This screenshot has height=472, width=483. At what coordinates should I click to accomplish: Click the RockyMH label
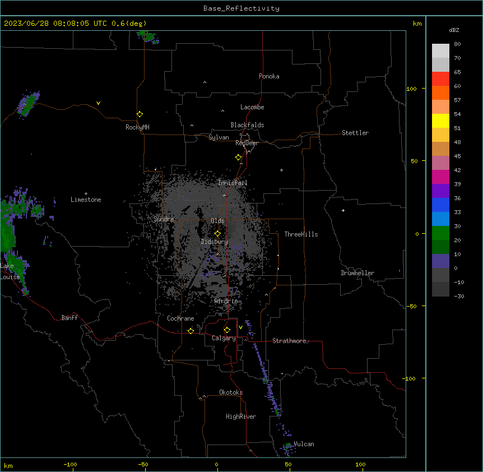[137, 127]
